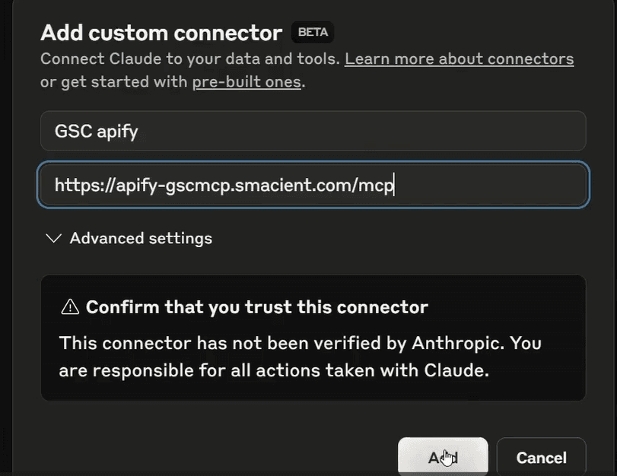Select the BETA badge

(313, 32)
